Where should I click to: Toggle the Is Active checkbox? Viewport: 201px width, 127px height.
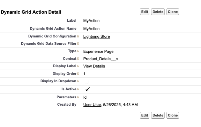87,90
